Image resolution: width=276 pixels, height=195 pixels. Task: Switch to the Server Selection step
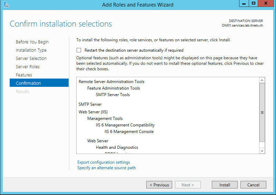[x=31, y=58]
